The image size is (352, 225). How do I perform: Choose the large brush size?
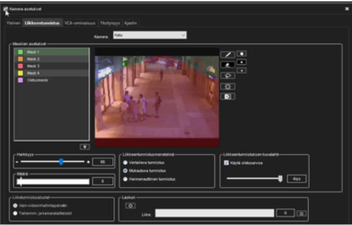coord(241,53)
